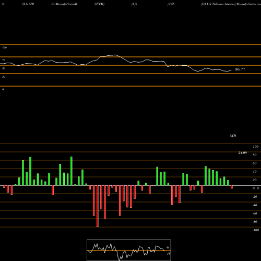The image size is (261, 261).
Task: Click the MR axis label 60
Action: tap(255, 163)
